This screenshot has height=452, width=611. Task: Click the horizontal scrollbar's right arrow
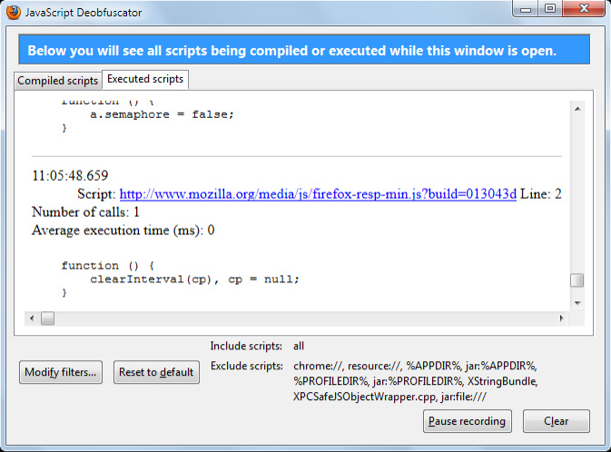[561, 318]
